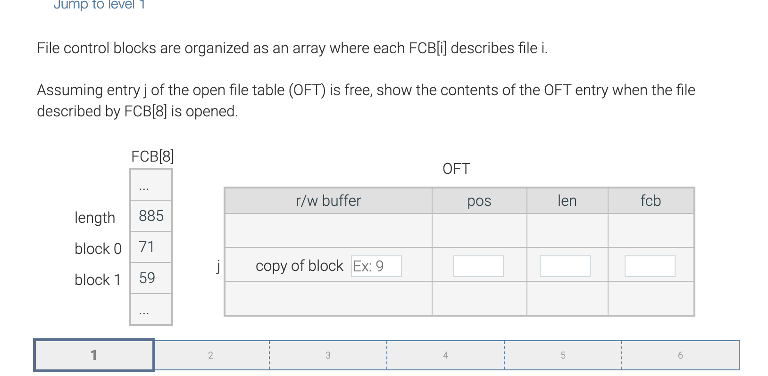Select level 3 in the progress bar
Viewport: 768px width, 376px height.
(328, 355)
